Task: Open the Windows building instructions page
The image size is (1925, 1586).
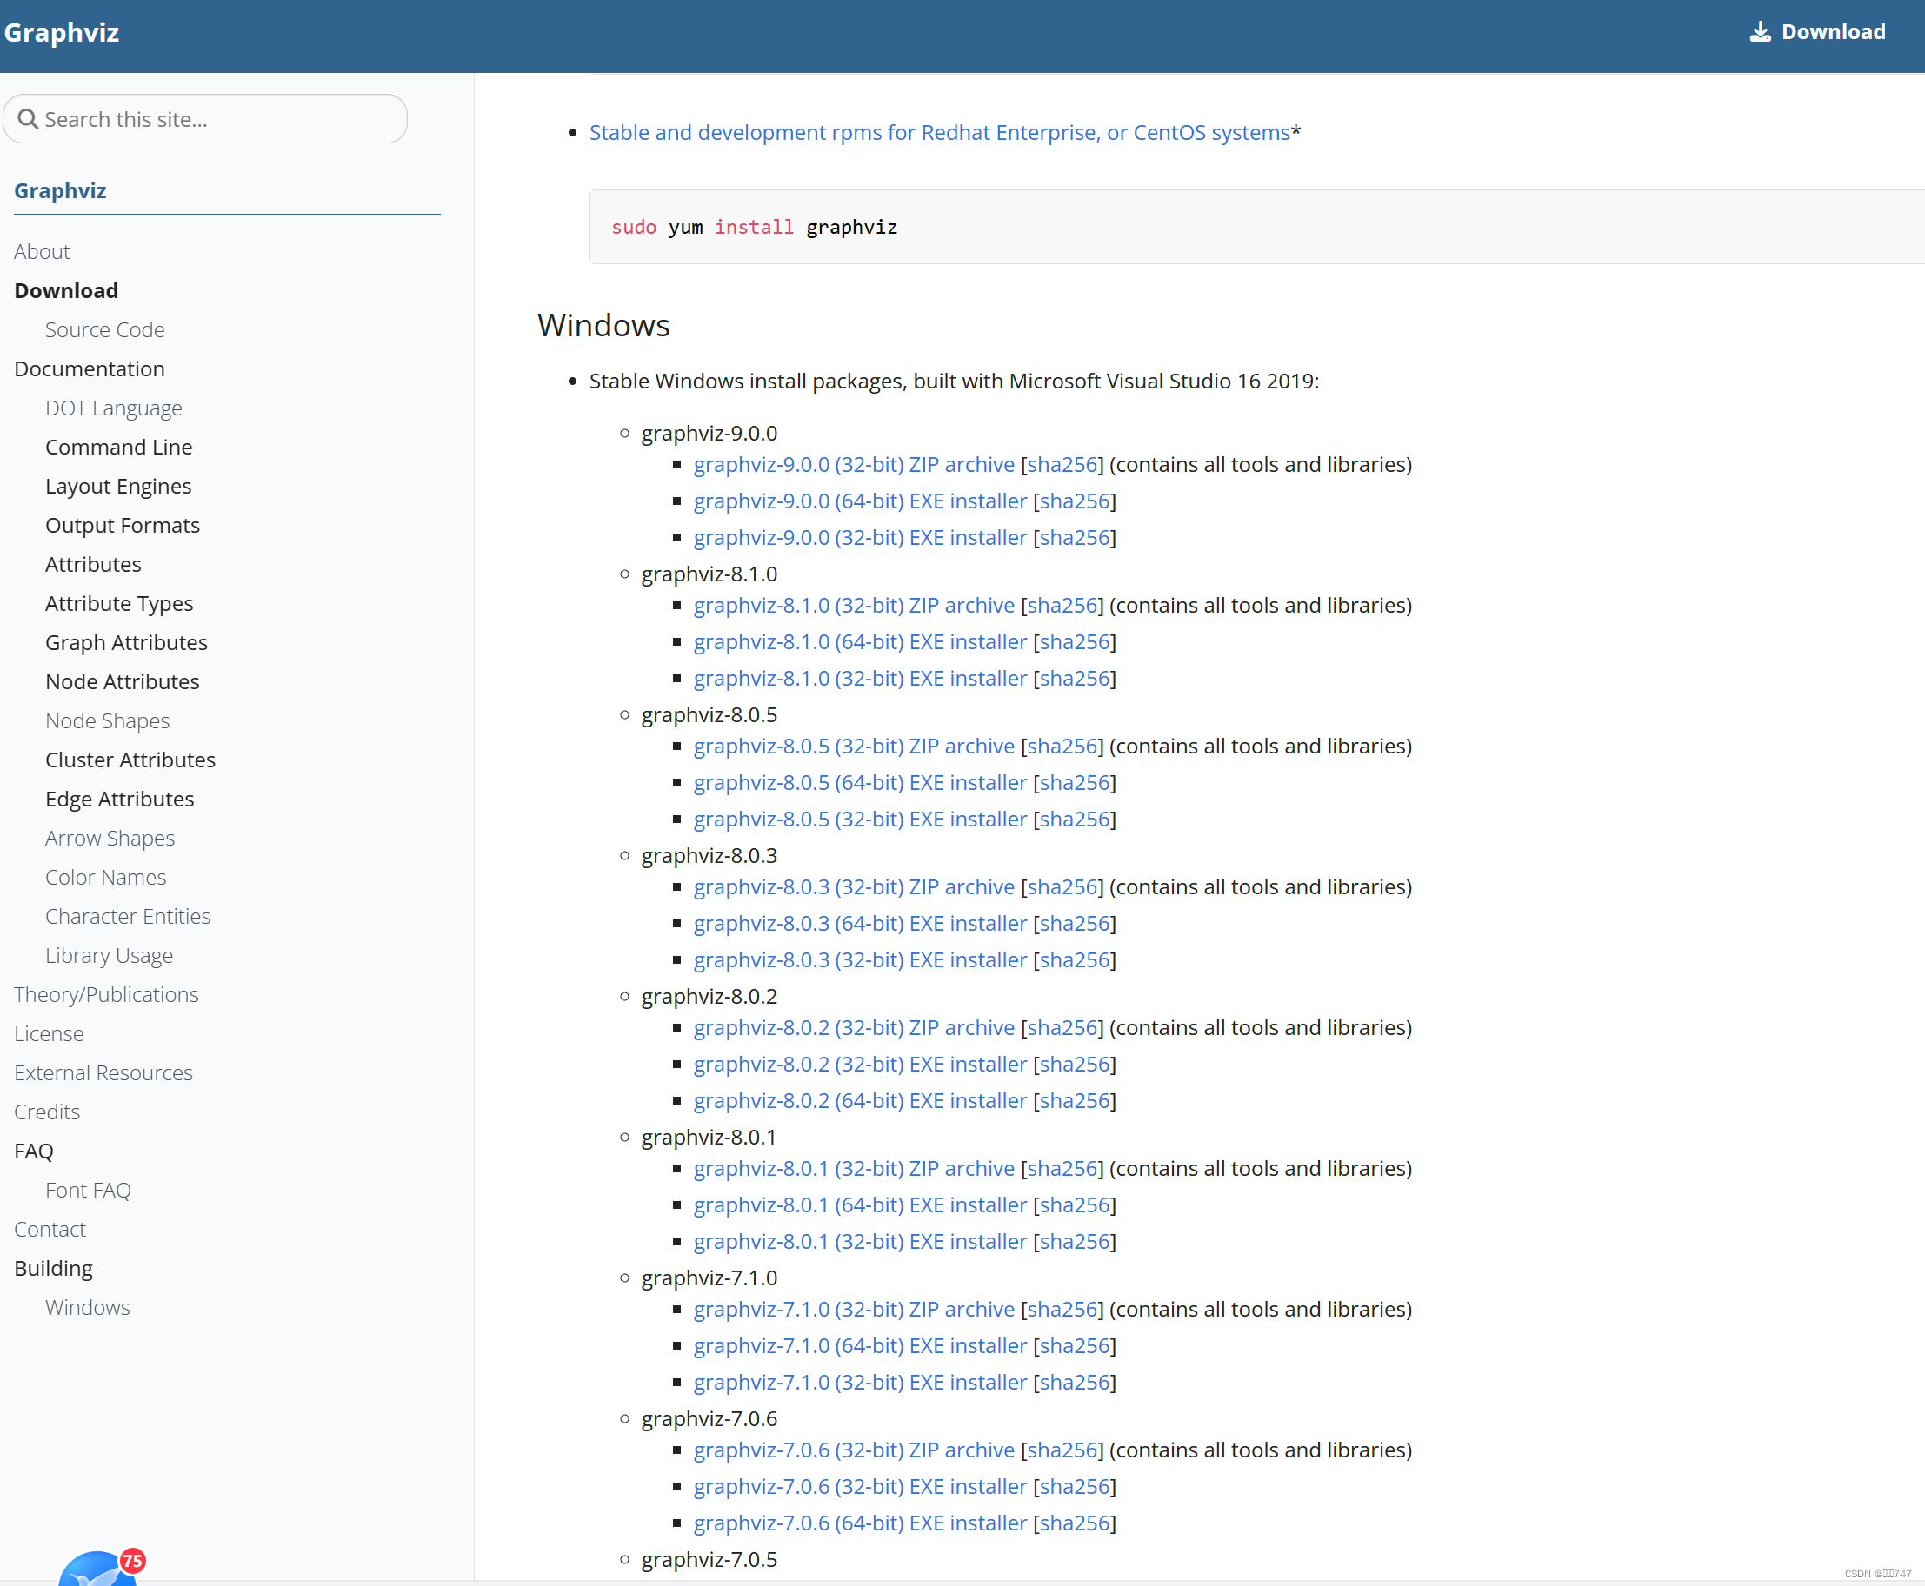Action: [x=87, y=1306]
